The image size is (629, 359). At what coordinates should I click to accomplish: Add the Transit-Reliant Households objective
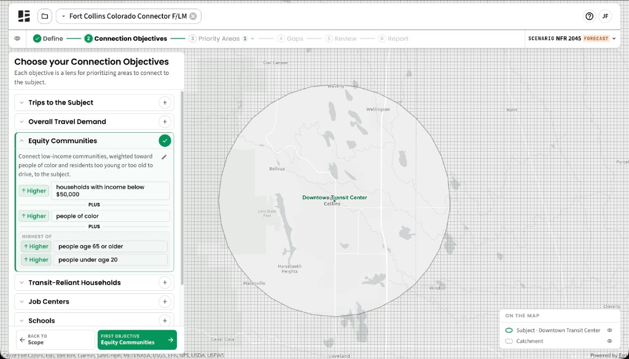coord(165,283)
